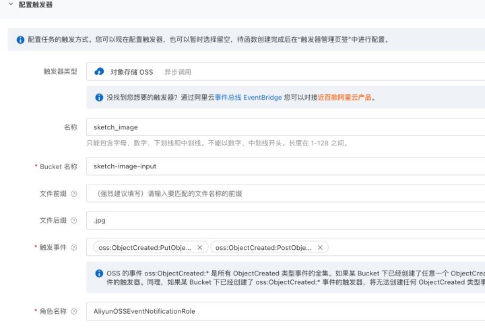Click the info icon in the EventBridge notice
485x328 pixels.
pyautogui.click(x=99, y=98)
